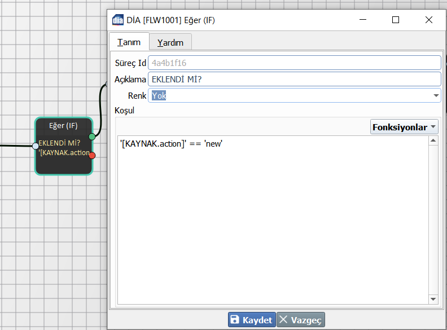The height and width of the screenshot is (330, 447).
Task: Open the Yardım tab
Action: point(170,42)
